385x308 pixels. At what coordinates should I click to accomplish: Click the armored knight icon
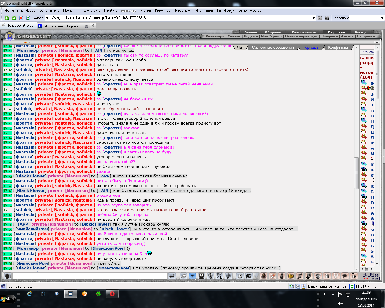pyautogui.click(x=318, y=276)
